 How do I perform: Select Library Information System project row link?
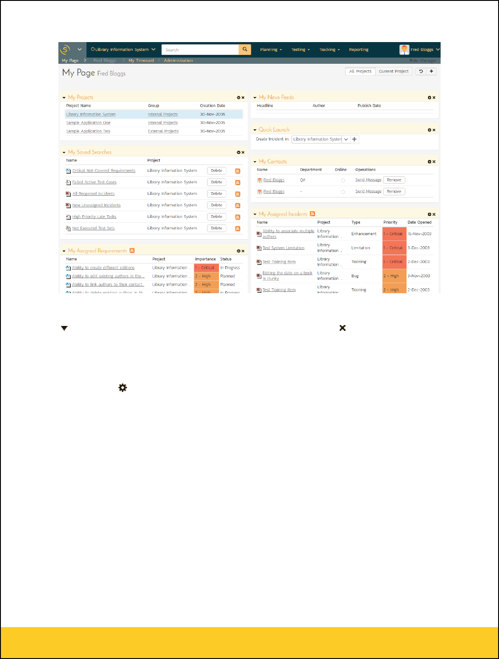tap(91, 114)
